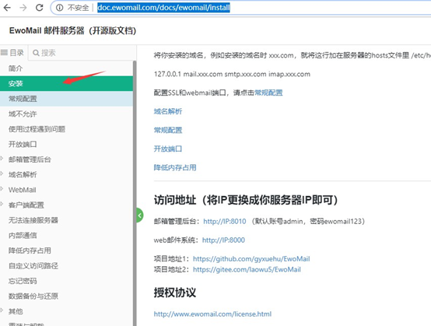This screenshot has height=326, width=431.
Task: Click the 目录 list icon
Action: click(4, 52)
